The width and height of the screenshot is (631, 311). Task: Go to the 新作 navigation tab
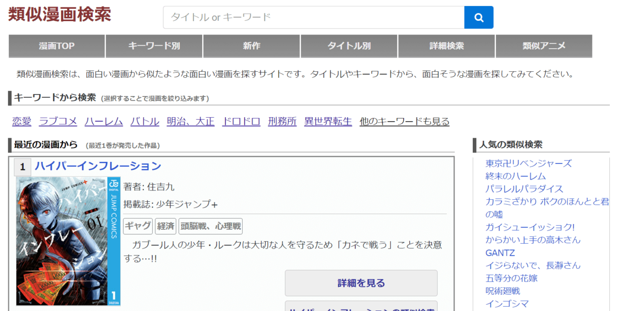pyautogui.click(x=251, y=46)
